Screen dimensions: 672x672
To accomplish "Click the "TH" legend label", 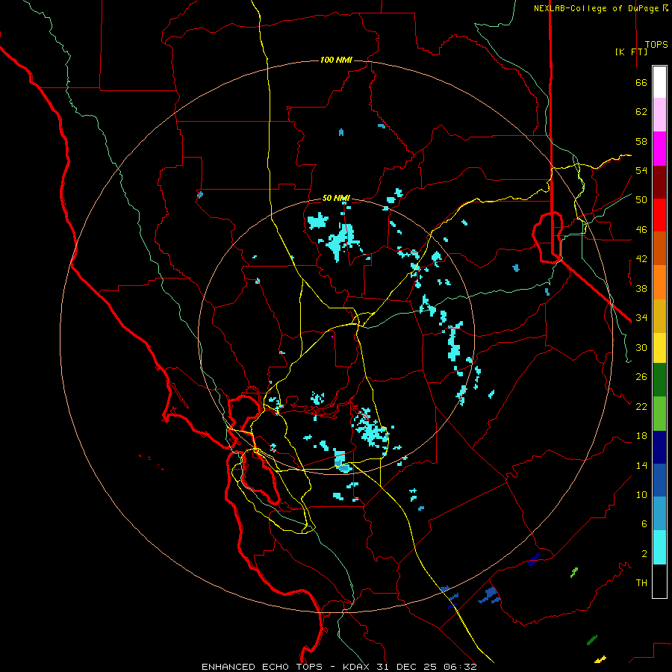I will click(641, 583).
